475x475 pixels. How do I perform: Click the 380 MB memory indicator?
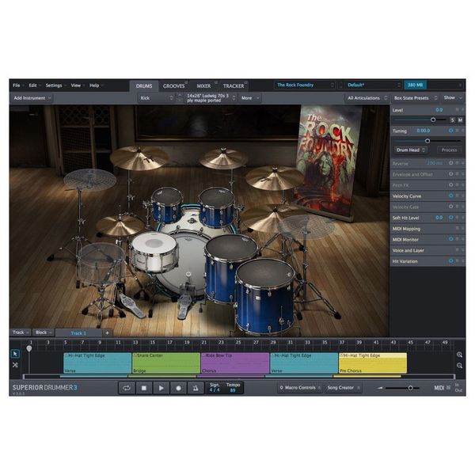[416, 85]
